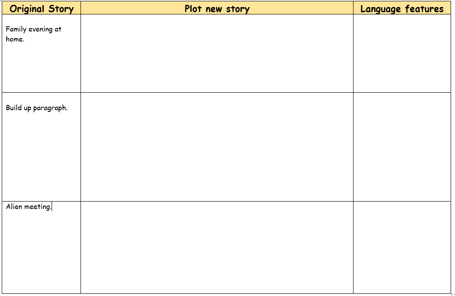Click the word "home." in the first row
455x296 pixels.
pyautogui.click(x=15, y=39)
